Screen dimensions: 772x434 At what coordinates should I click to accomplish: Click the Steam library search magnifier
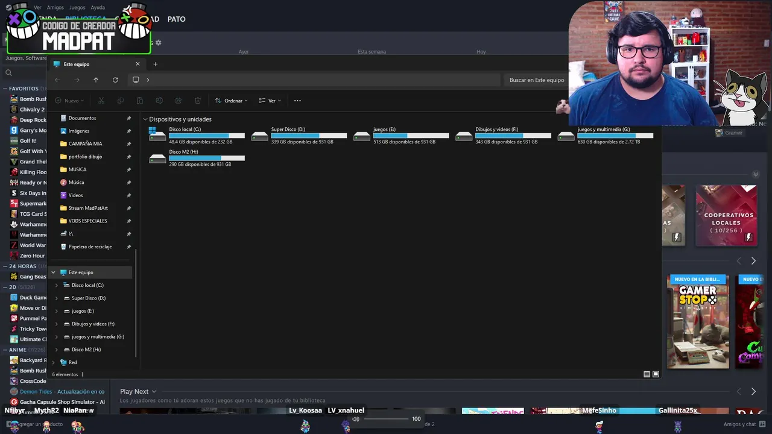click(8, 73)
